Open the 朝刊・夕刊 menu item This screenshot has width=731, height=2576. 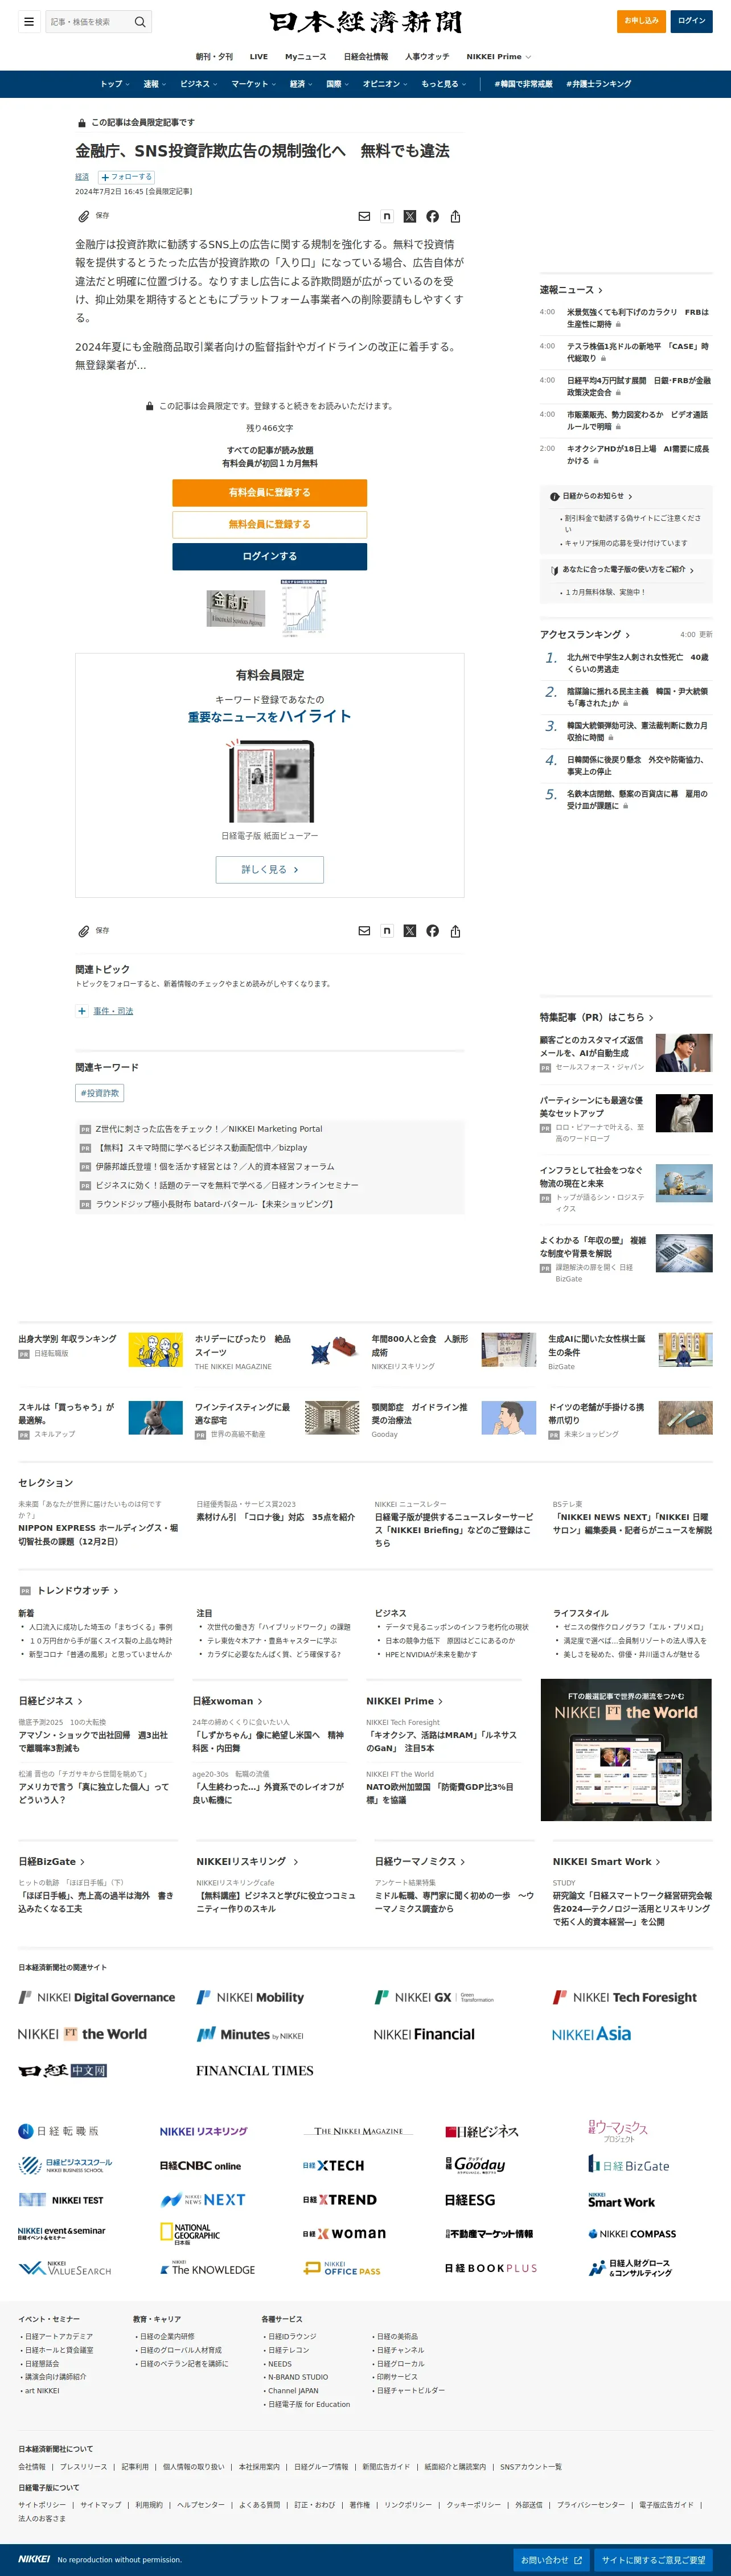(x=214, y=57)
